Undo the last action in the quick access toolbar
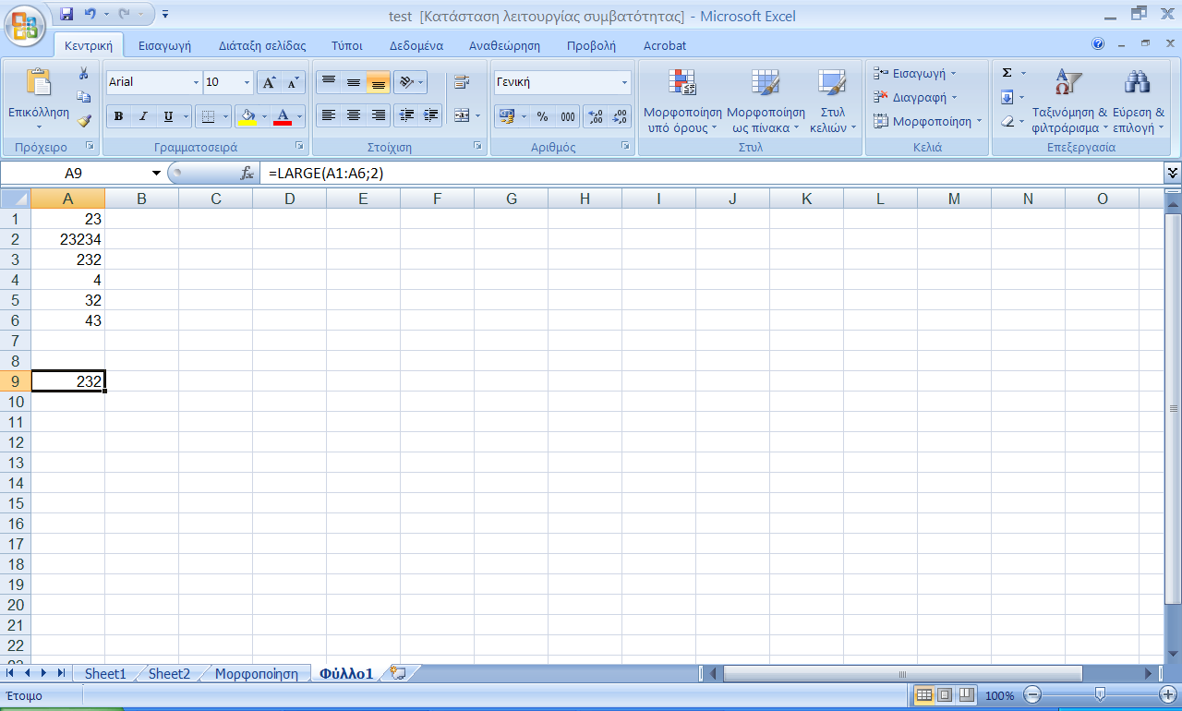The height and width of the screenshot is (711, 1182). [90, 15]
